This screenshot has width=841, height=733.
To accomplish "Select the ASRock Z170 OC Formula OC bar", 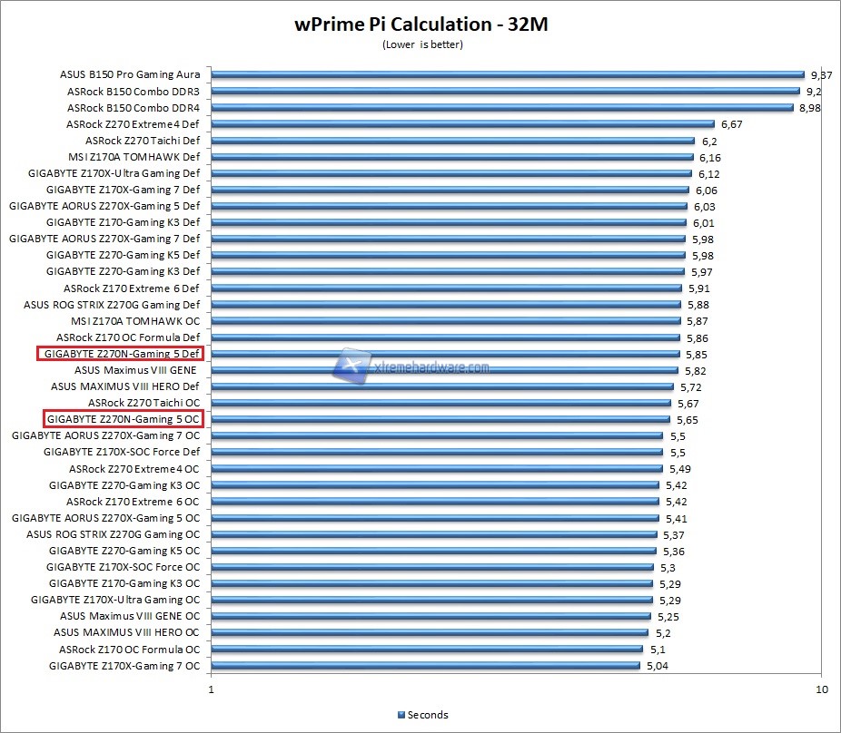I will (427, 650).
